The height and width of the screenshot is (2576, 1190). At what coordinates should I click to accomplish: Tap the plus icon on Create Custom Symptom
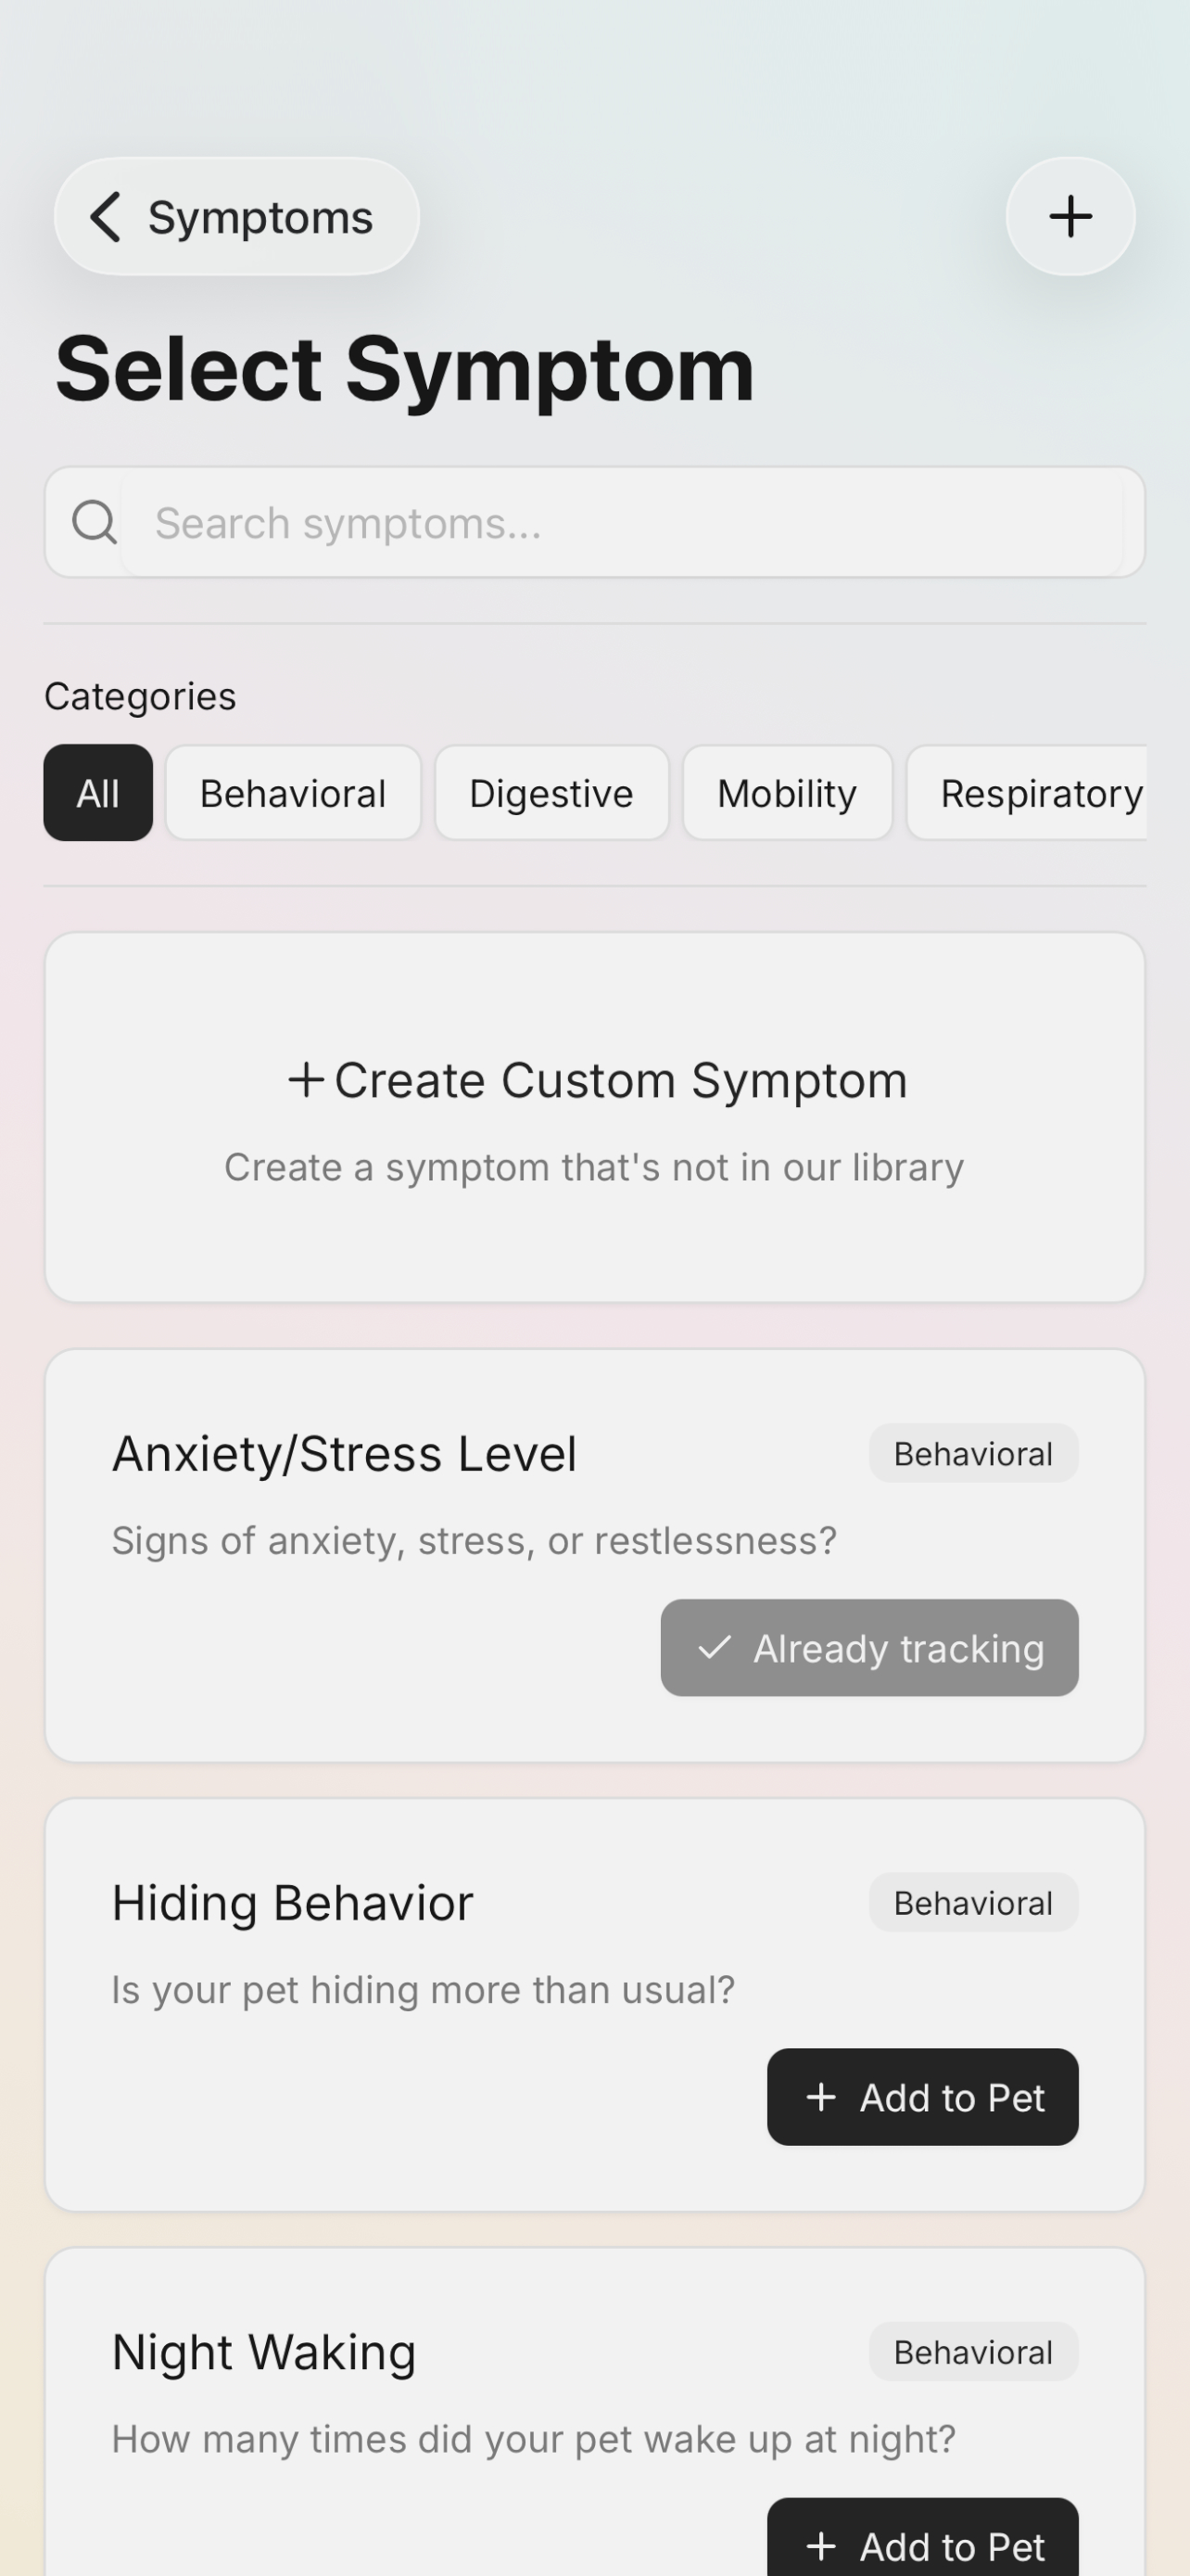pos(305,1080)
